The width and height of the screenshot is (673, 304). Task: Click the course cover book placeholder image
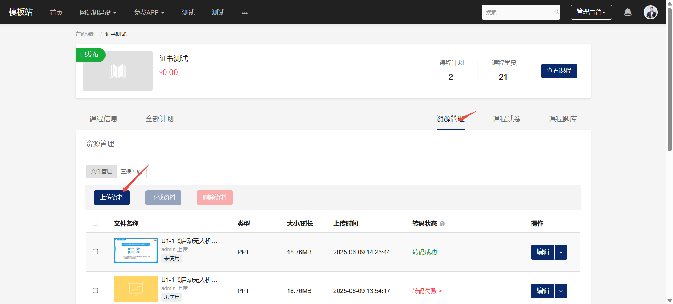pos(118,71)
